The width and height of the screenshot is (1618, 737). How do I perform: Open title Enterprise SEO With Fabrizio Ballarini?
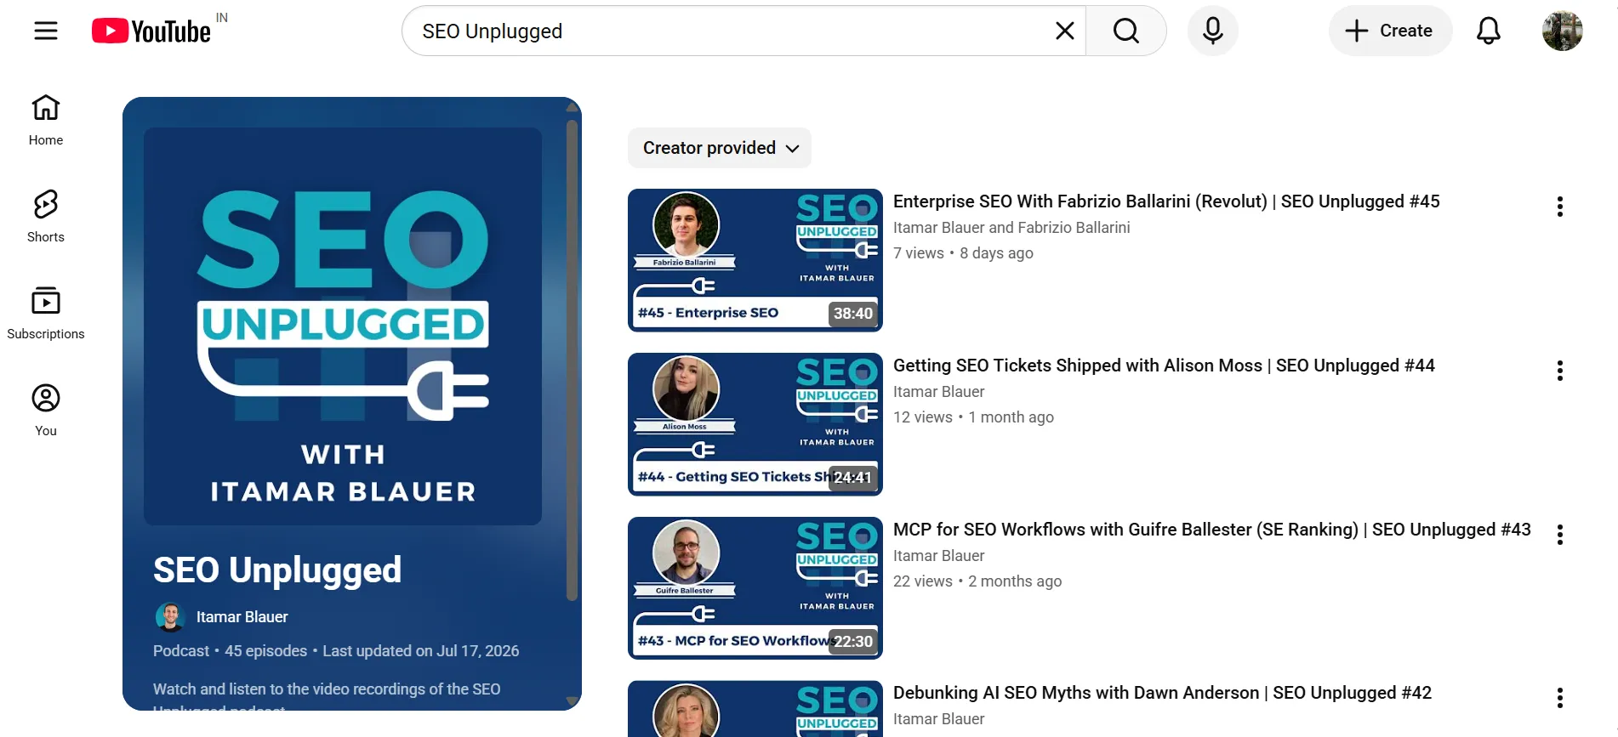coord(1166,201)
